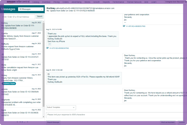Click the Business Buyer badge

pyautogui.click(x=9, y=83)
